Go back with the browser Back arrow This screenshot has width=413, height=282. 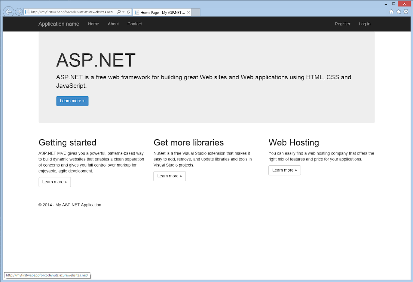[8, 12]
